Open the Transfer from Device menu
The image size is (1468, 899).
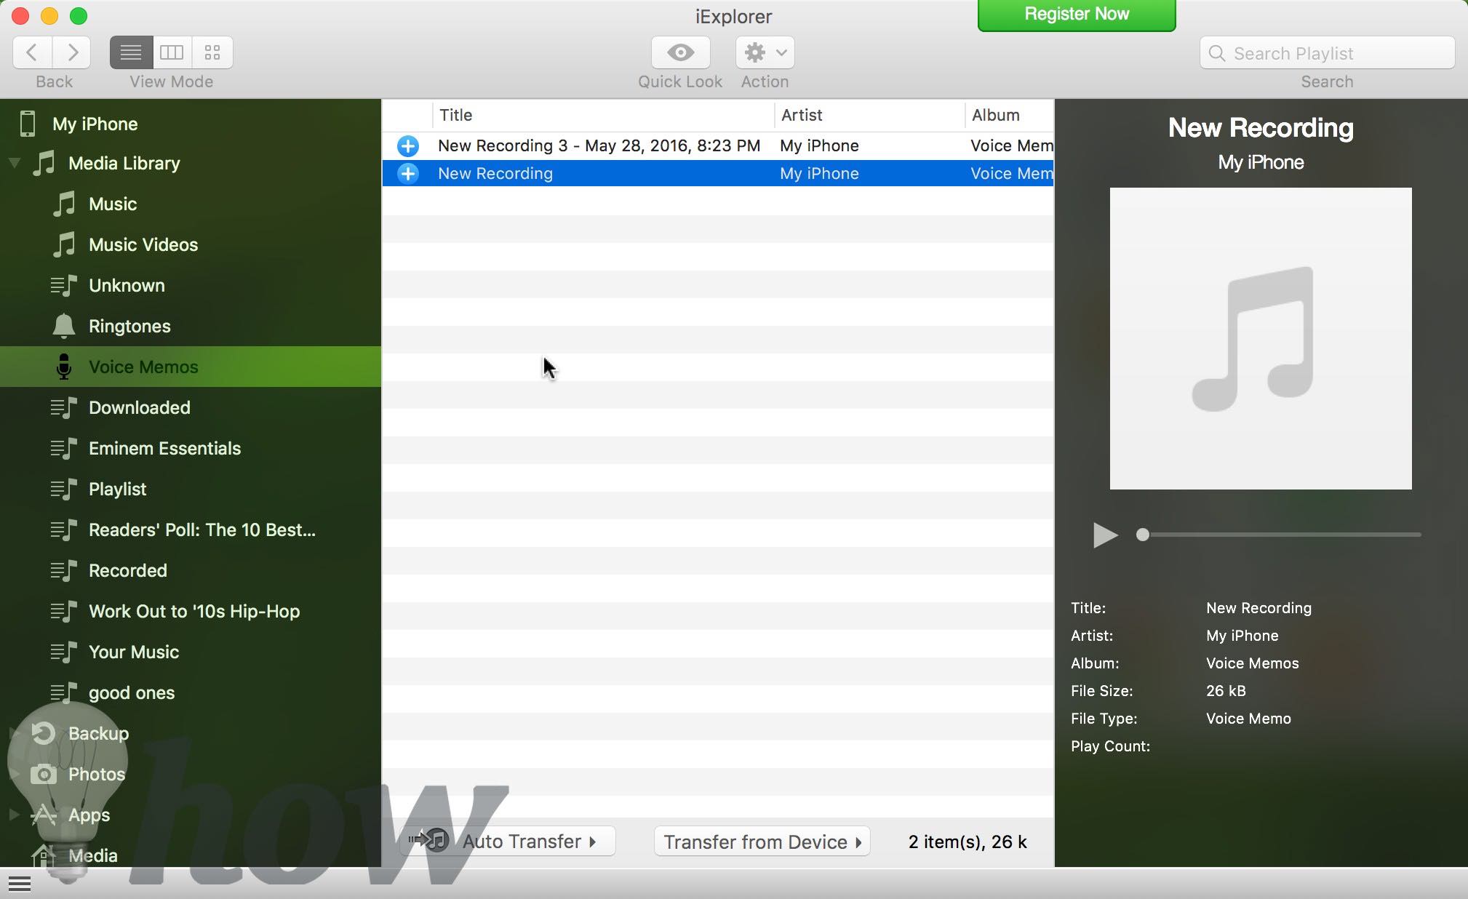pos(762,842)
